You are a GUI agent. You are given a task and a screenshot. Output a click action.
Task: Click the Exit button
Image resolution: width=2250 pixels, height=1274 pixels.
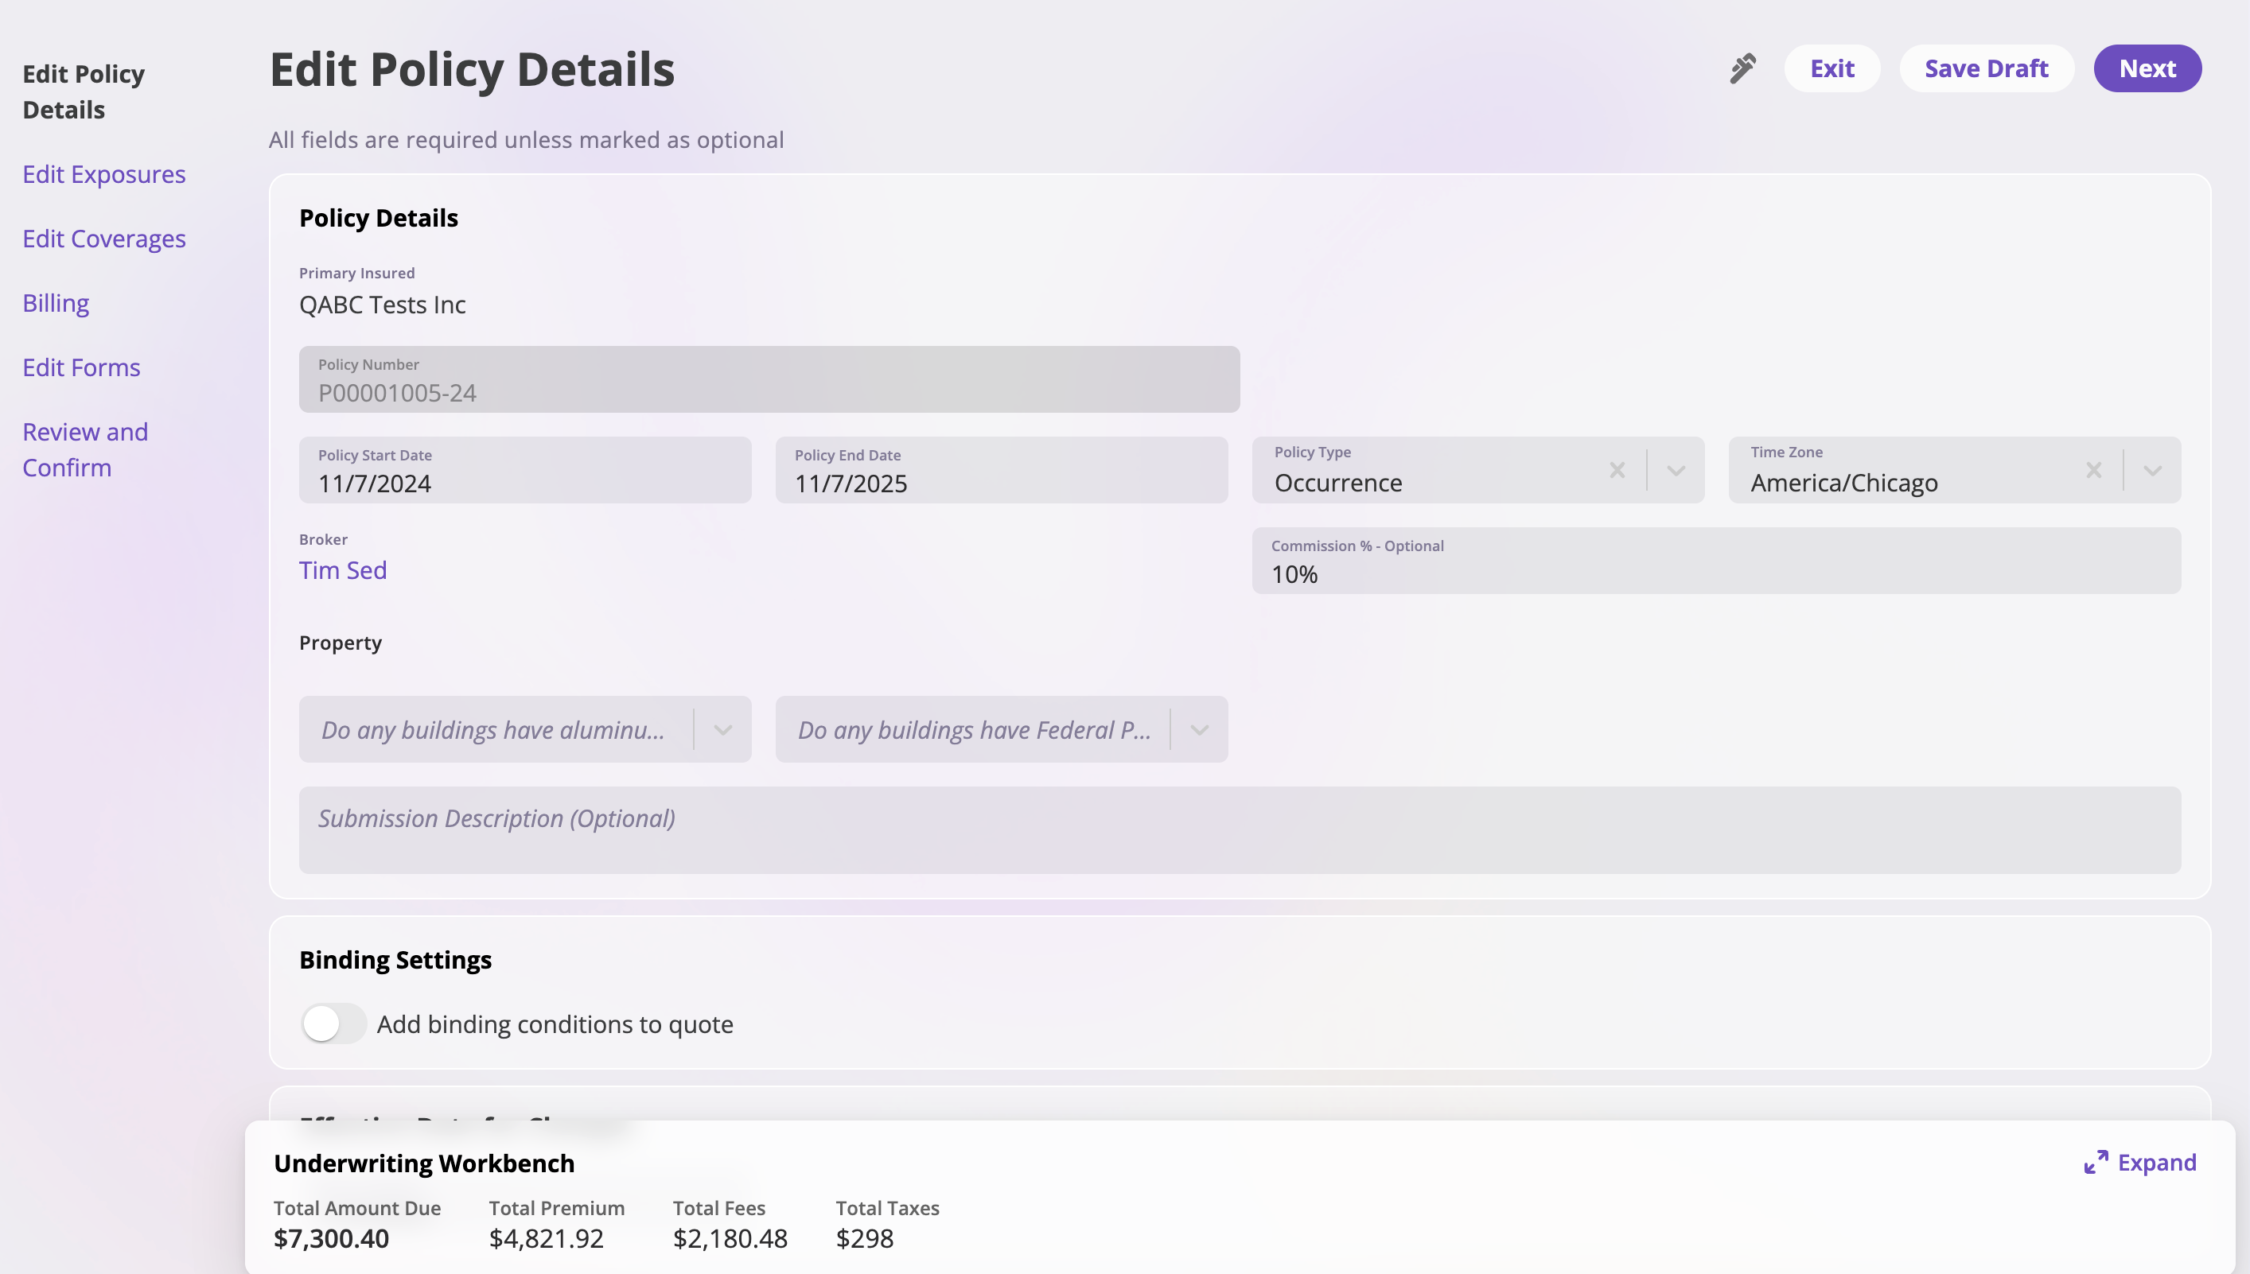(x=1832, y=68)
